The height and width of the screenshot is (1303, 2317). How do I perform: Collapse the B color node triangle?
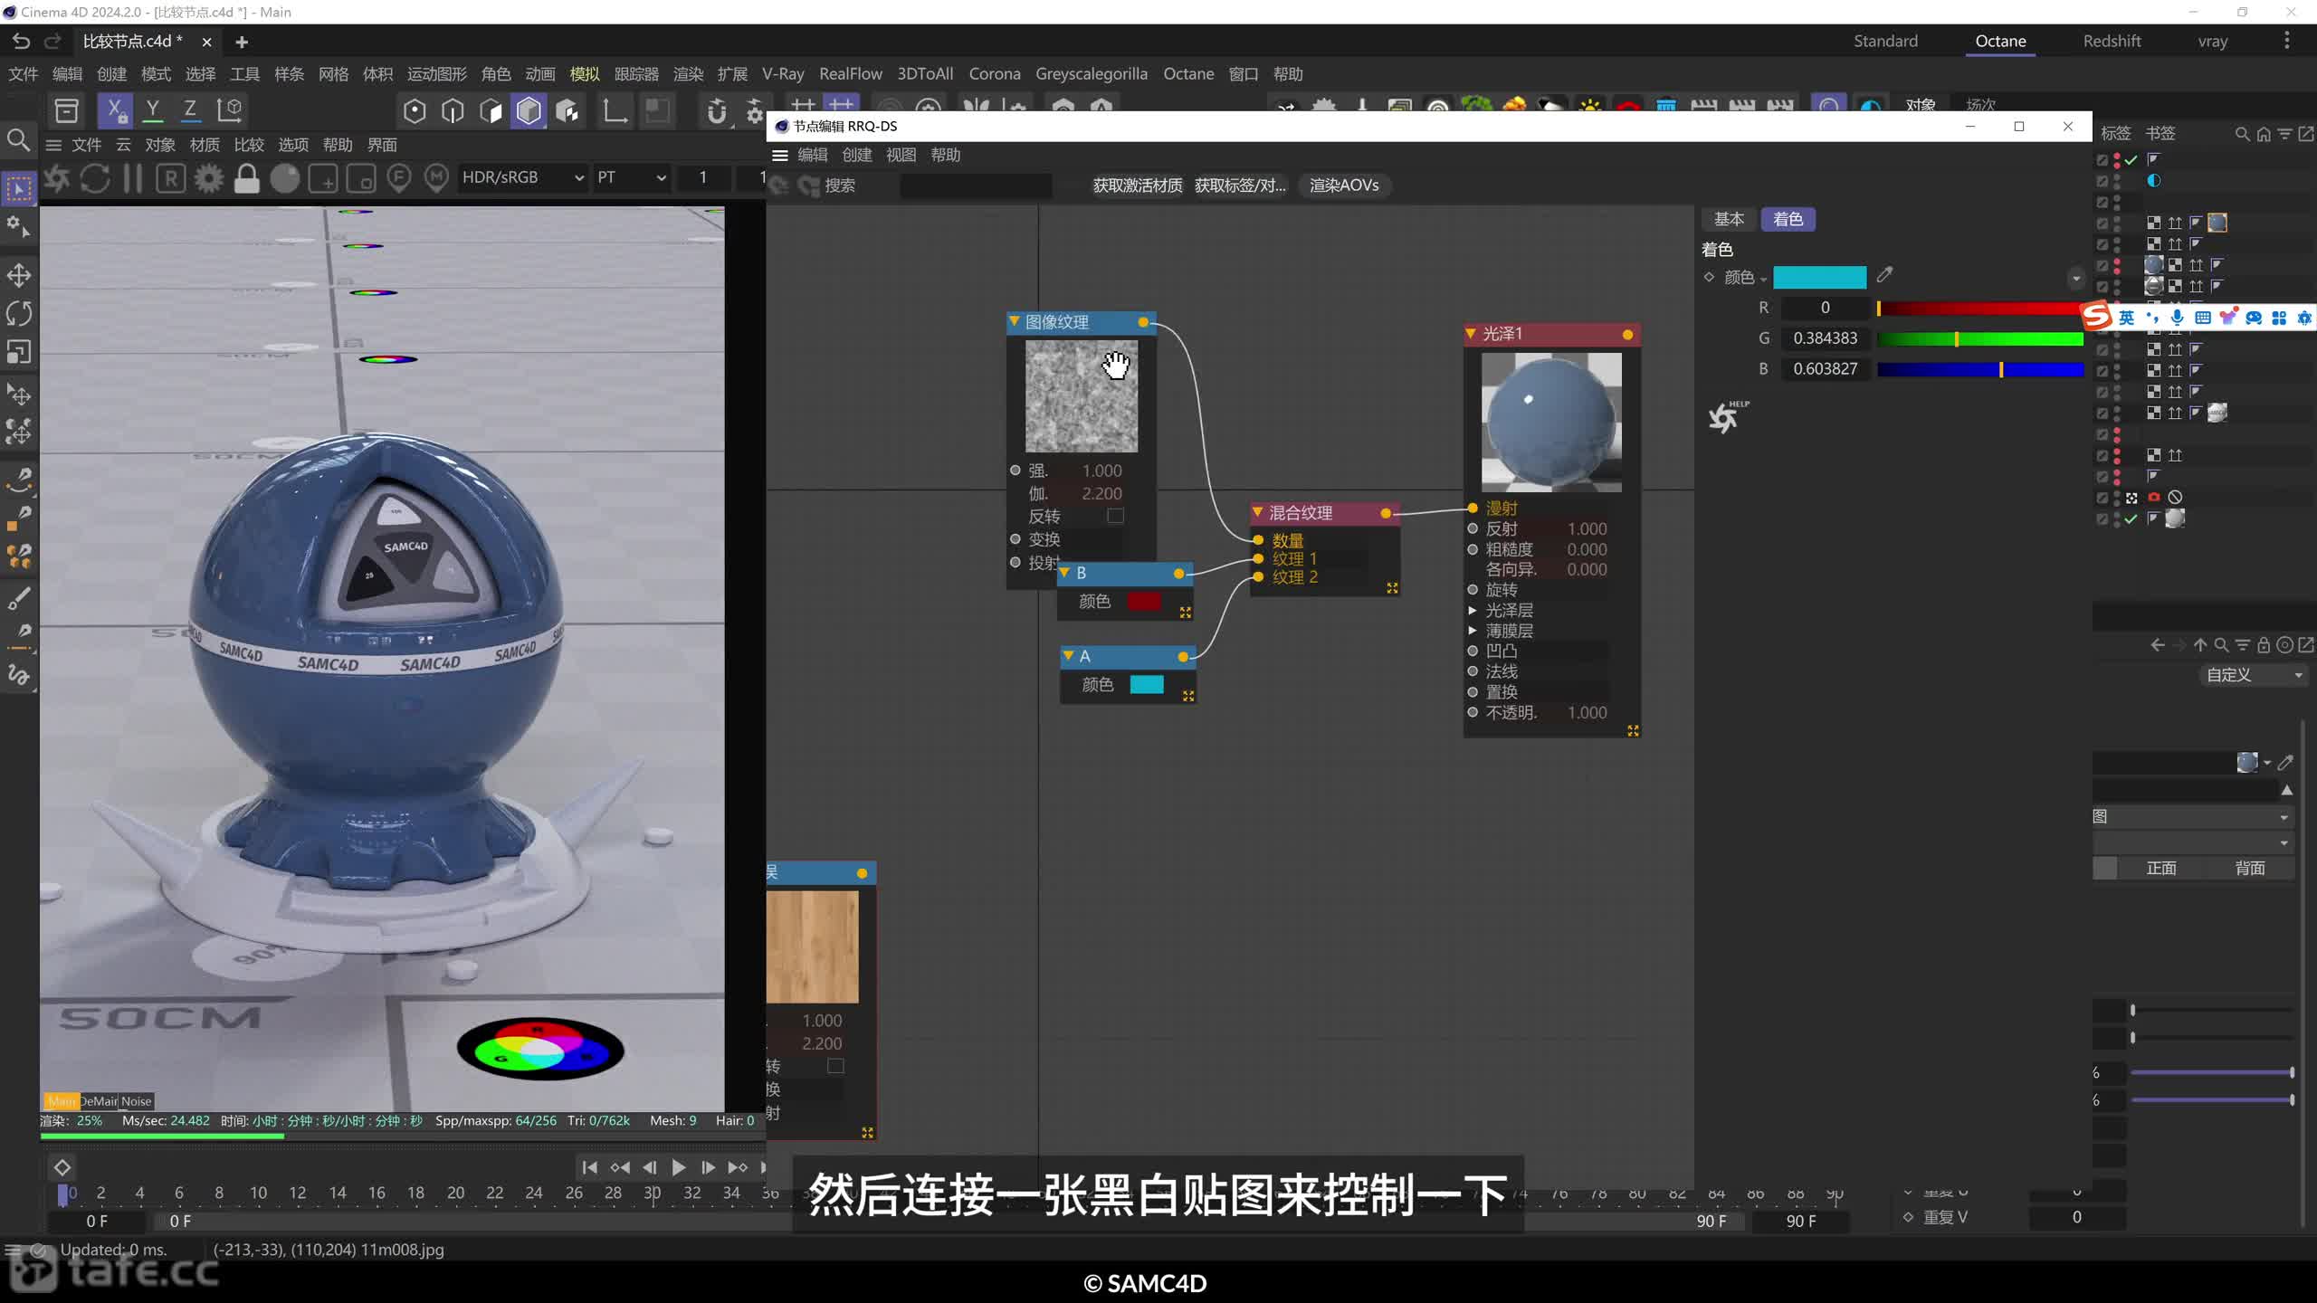pos(1065,573)
